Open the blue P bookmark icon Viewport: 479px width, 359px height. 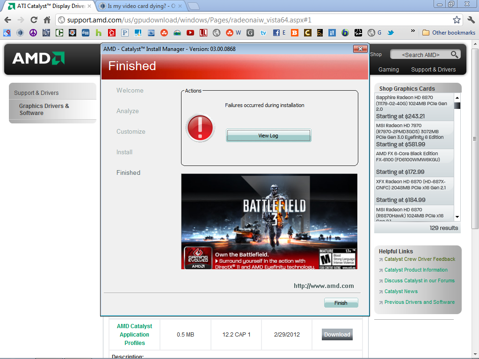[124, 33]
